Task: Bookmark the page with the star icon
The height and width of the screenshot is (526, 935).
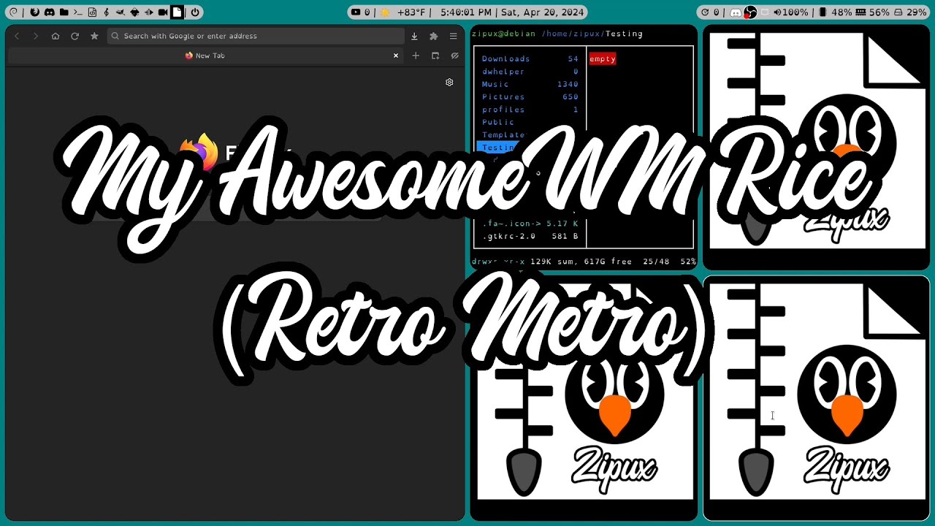Action: 94,36
